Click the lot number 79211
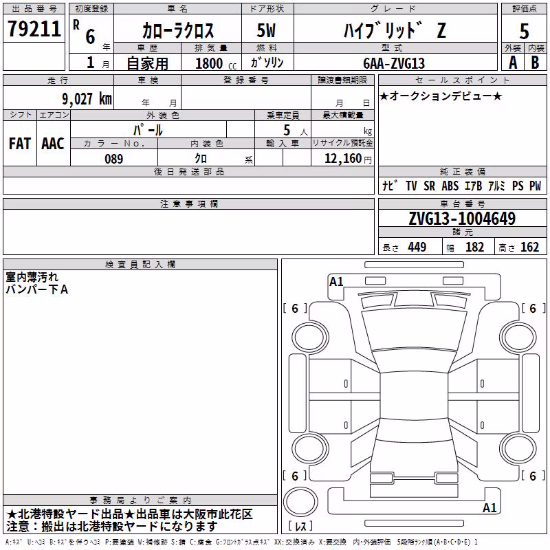The height and width of the screenshot is (550, 550). click(34, 29)
